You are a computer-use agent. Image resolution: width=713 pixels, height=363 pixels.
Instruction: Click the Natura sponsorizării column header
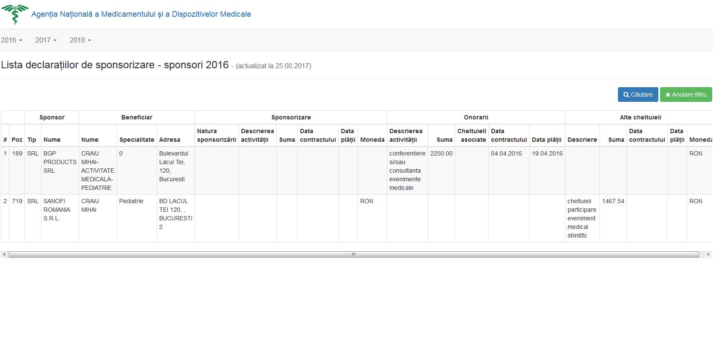tap(216, 135)
